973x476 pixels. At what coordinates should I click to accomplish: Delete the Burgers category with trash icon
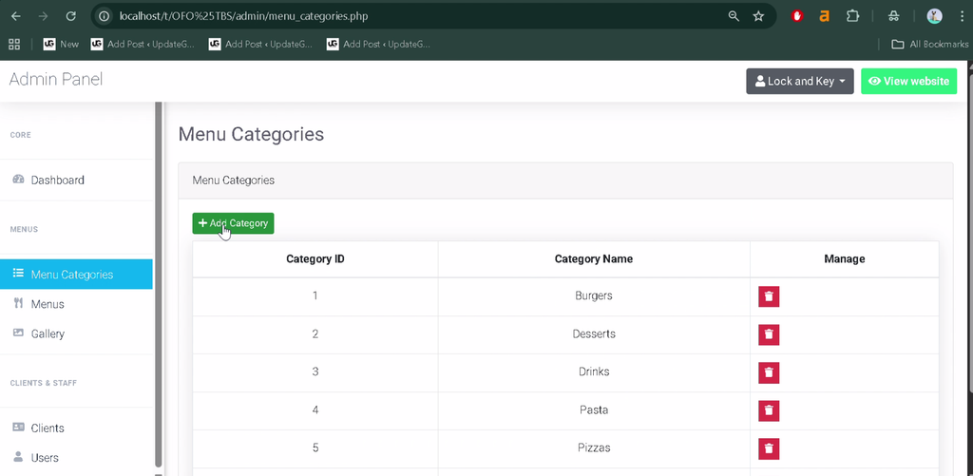(x=769, y=296)
